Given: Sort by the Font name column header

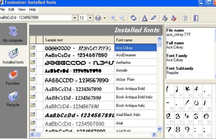Looking at the screenshot, I should tap(135, 40).
